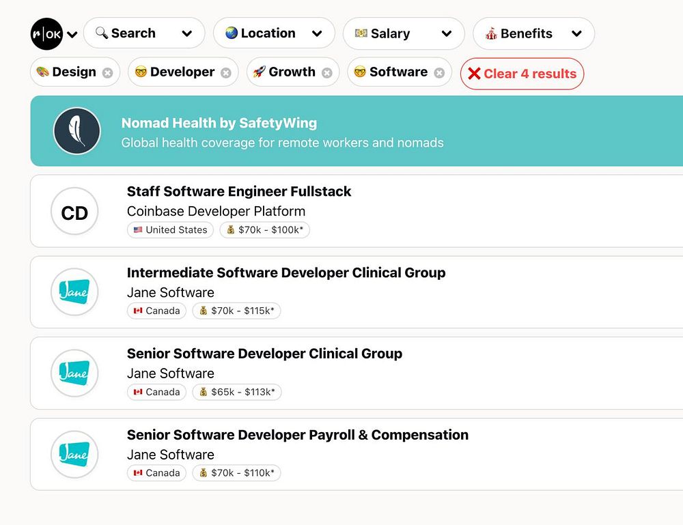This screenshot has height=525, width=683.
Task: Open the Salary filter dropdown
Action: 403,33
